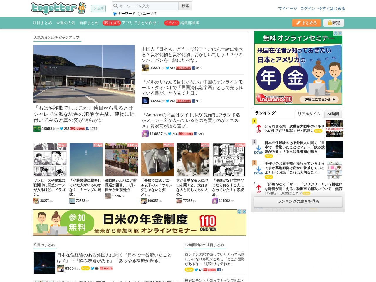The image size is (376, 282).
Task: Open the メルカリ・タオバオ article headline
Action: [x=192, y=88]
